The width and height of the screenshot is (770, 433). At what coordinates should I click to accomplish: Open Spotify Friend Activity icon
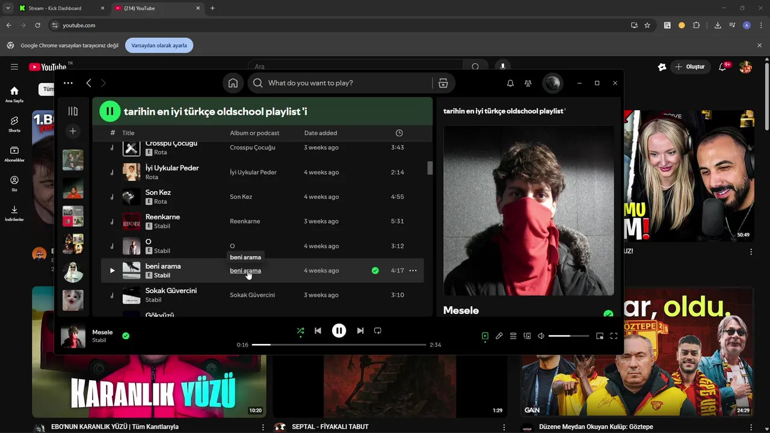(x=528, y=83)
